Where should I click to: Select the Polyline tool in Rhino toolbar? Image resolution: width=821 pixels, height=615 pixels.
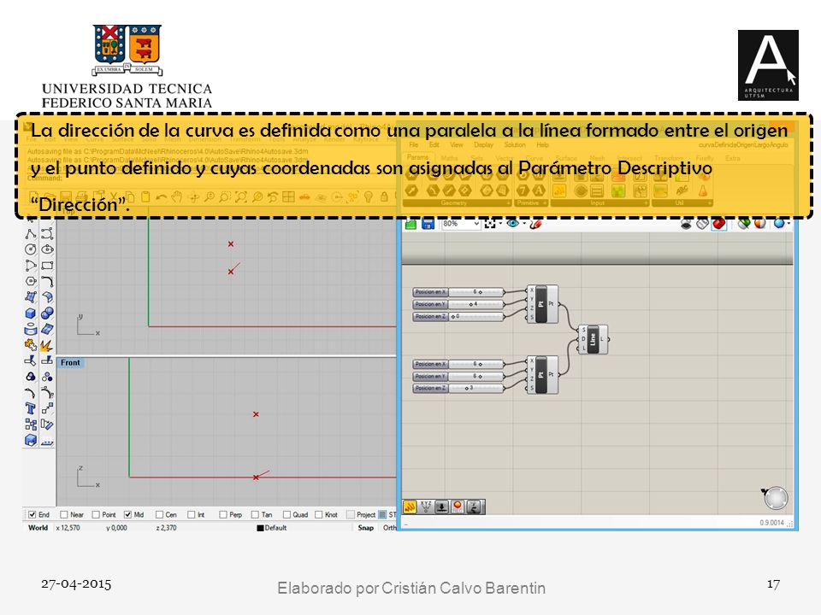(31, 233)
